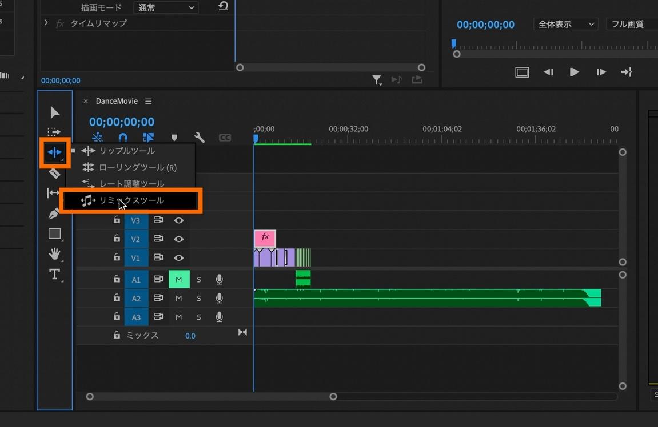Solo track A3
The image size is (658, 427).
click(x=199, y=317)
